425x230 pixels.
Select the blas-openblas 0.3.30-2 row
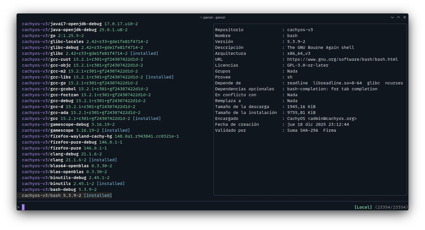click(64, 172)
